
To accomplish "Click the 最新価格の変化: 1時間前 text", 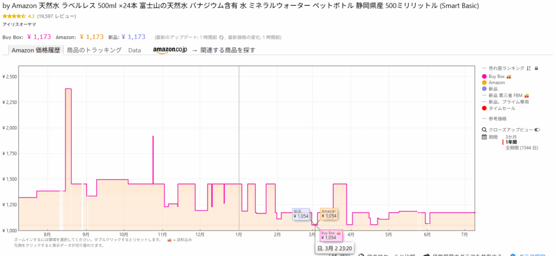I will coord(255,37).
